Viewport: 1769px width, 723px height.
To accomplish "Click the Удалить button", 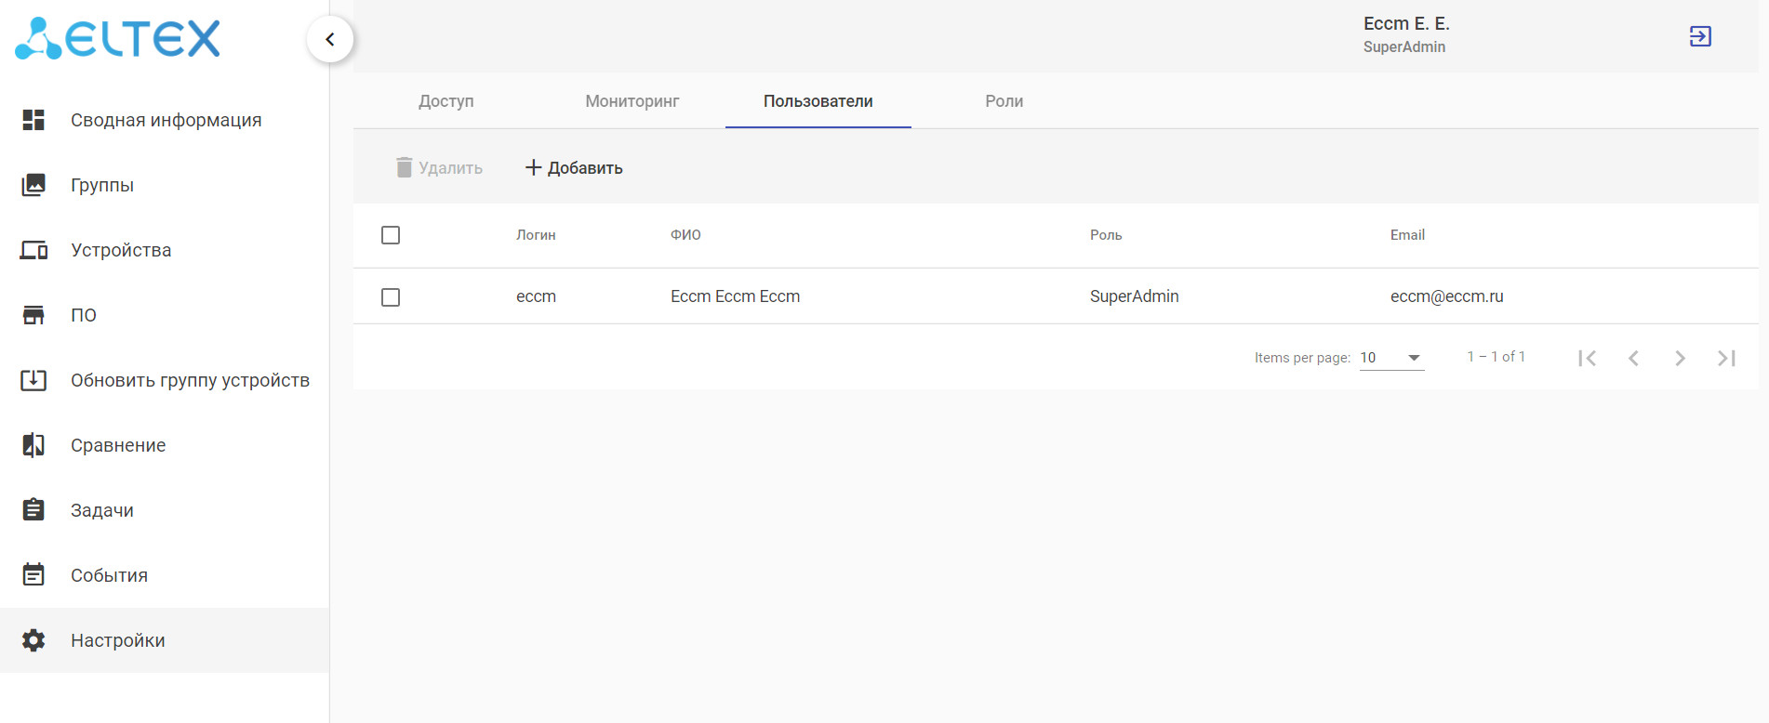I will click(x=439, y=168).
